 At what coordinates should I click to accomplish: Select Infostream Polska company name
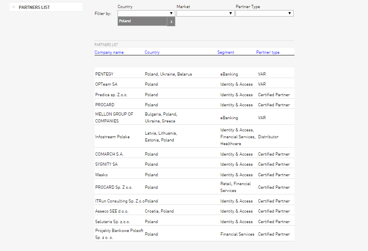tap(112, 137)
